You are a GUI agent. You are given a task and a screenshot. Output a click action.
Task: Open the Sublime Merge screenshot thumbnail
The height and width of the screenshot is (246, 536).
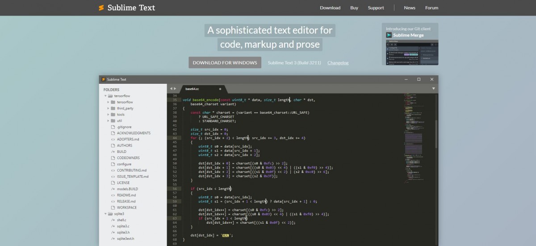(x=412, y=52)
